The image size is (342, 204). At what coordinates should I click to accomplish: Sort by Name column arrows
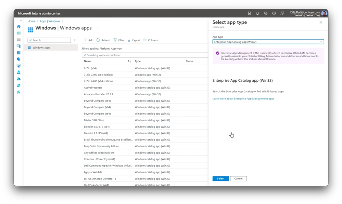coord(129,61)
